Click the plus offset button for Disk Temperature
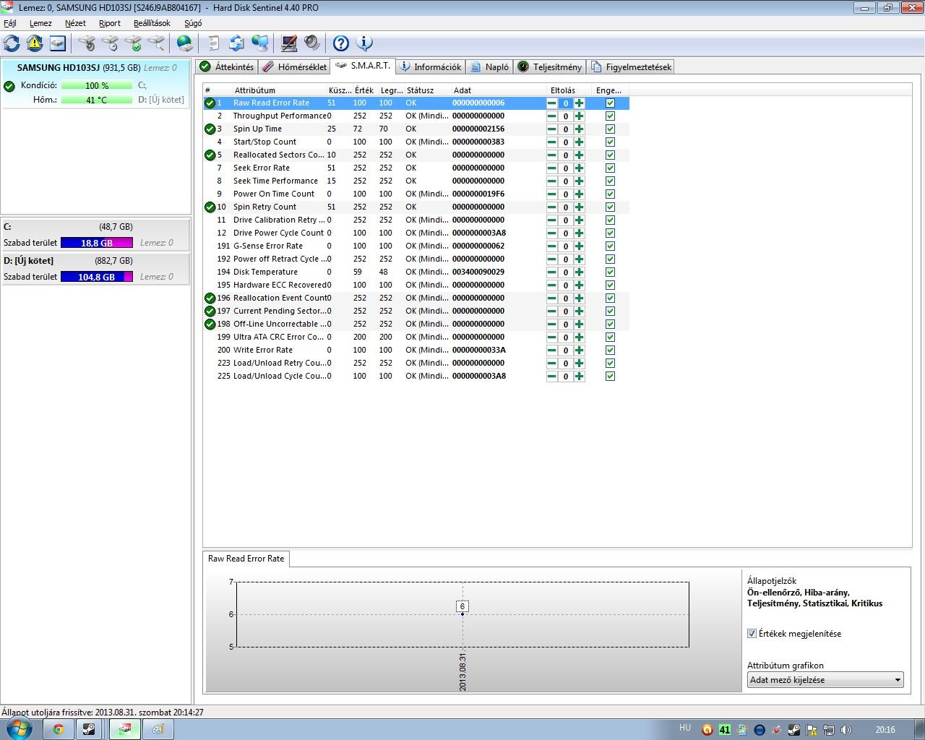 coord(579,272)
